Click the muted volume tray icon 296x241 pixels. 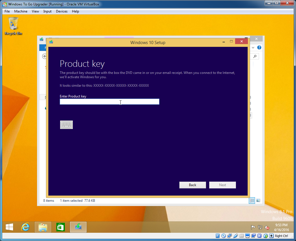click(267, 227)
